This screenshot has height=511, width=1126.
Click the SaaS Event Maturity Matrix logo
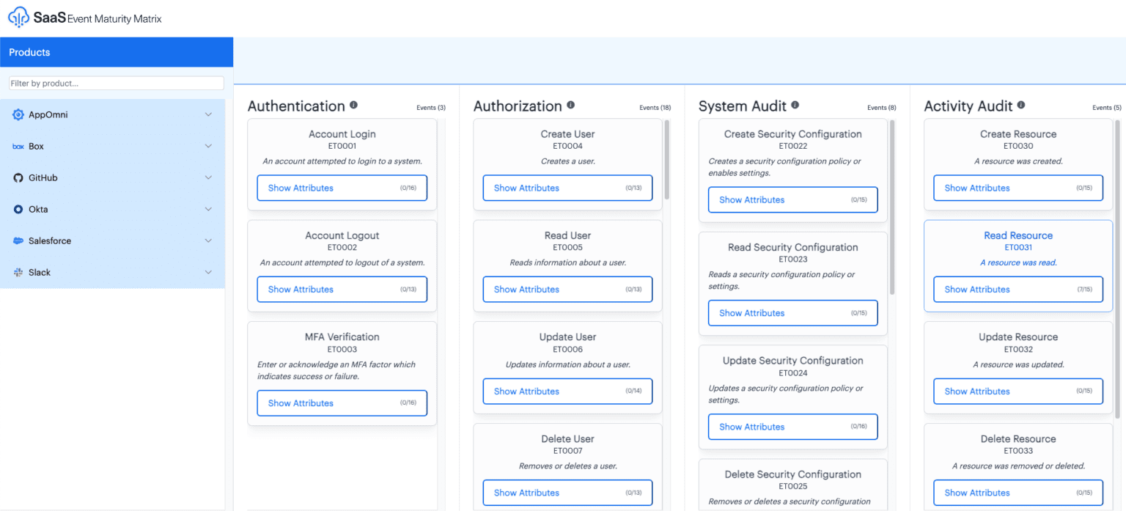pos(84,16)
